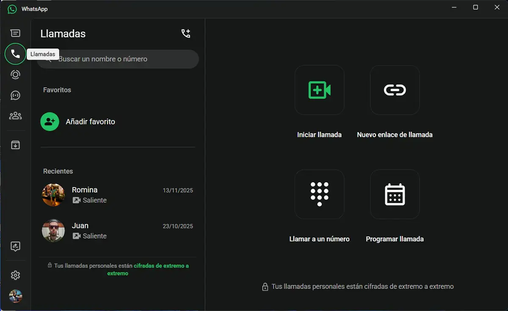The width and height of the screenshot is (508, 311).
Task: Click Añadir favorito
Action: point(90,121)
